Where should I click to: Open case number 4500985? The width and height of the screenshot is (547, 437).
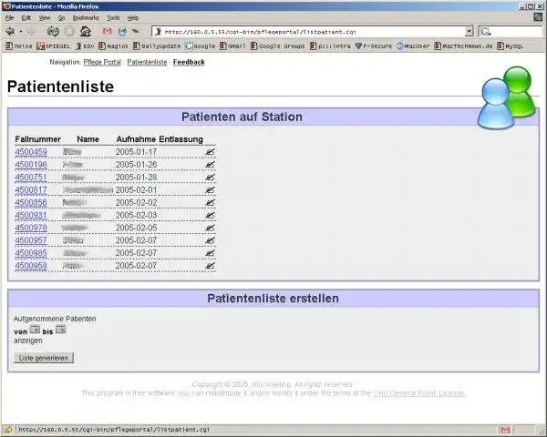pyautogui.click(x=31, y=253)
